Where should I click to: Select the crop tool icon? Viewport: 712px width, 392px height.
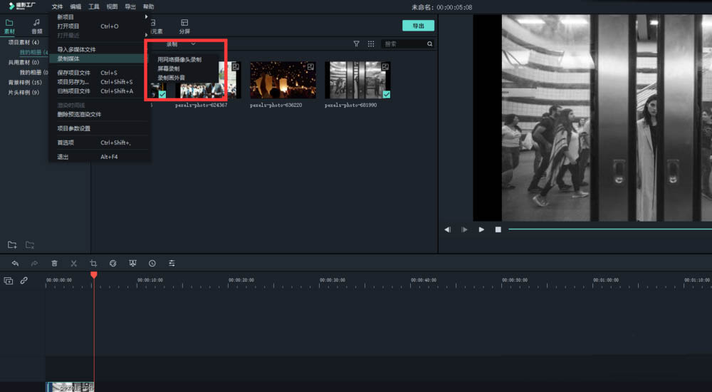(x=93, y=263)
